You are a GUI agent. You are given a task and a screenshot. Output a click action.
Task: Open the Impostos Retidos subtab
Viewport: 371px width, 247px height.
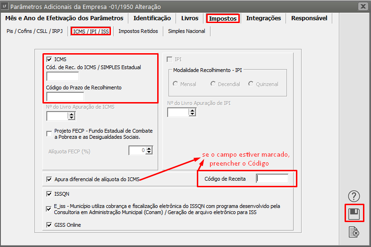click(x=138, y=31)
